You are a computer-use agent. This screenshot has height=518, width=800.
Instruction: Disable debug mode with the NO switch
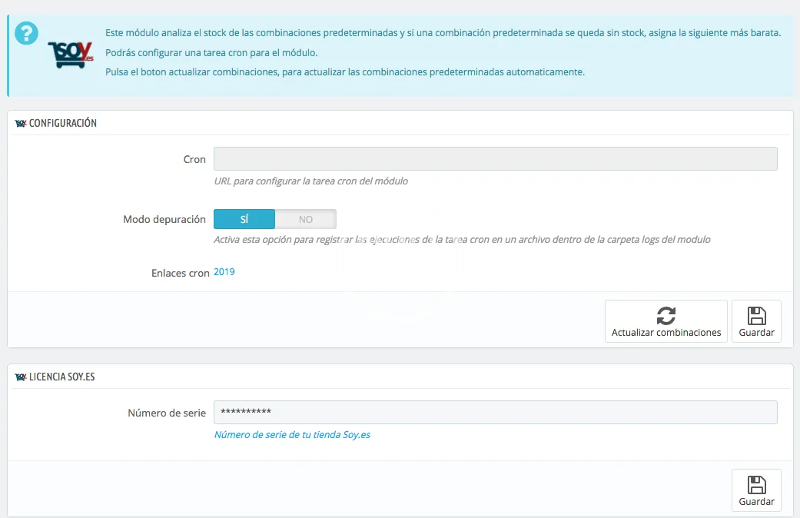pyautogui.click(x=305, y=219)
